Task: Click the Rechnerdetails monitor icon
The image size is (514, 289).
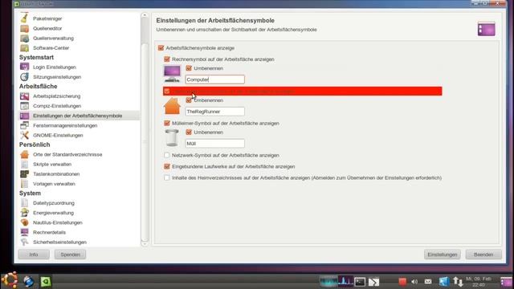Action: (x=24, y=232)
